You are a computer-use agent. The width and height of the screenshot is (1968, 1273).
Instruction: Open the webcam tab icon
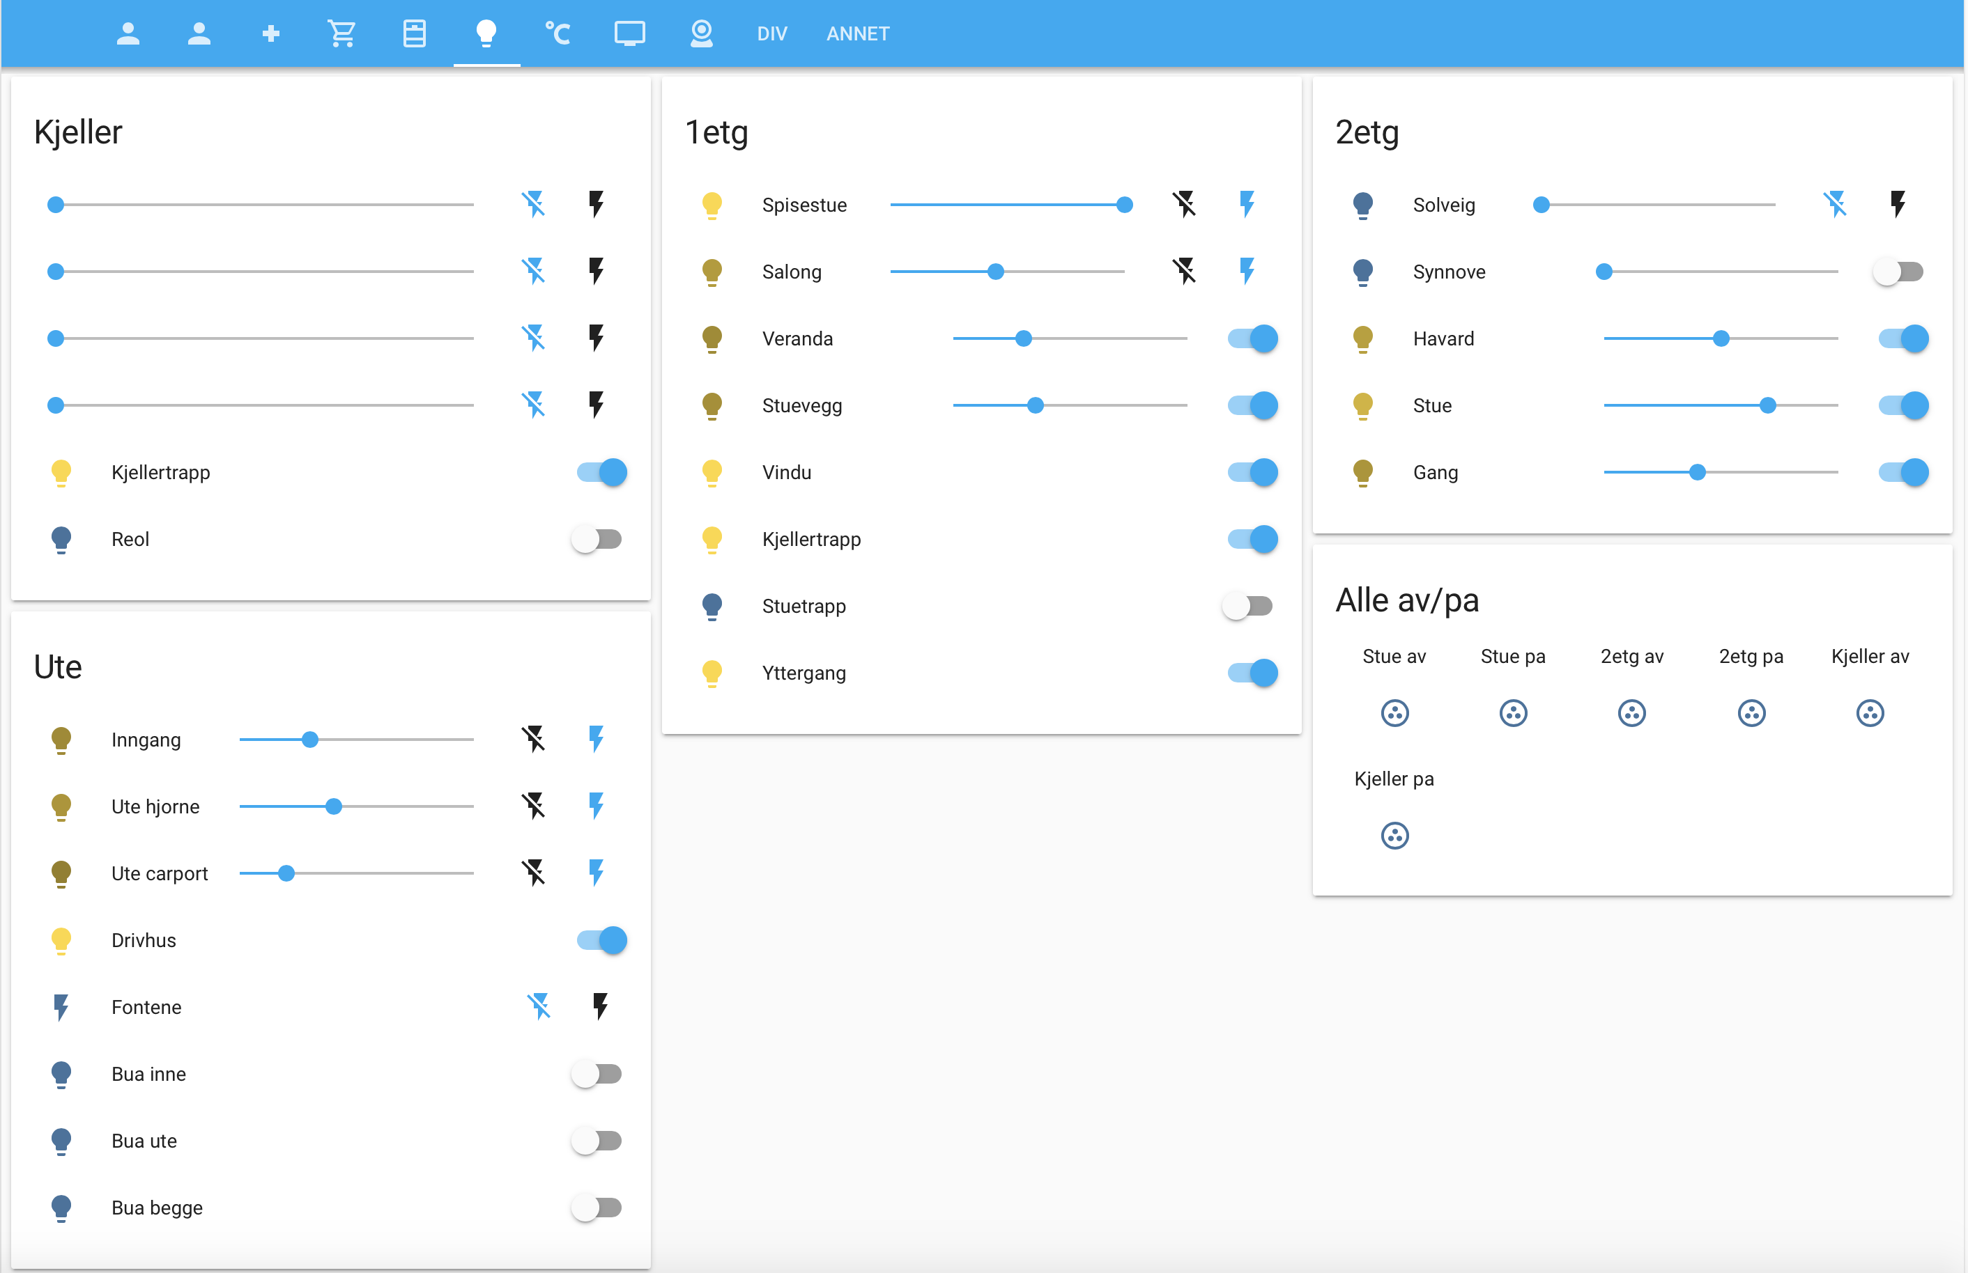[701, 34]
